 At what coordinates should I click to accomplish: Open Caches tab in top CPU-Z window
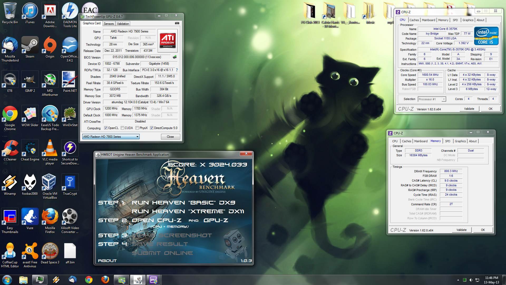point(414,20)
